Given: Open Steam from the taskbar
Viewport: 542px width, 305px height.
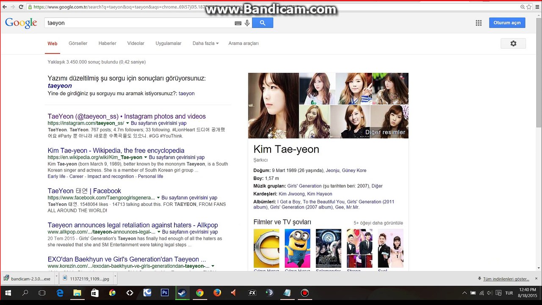Looking at the screenshot, I should 182,293.
